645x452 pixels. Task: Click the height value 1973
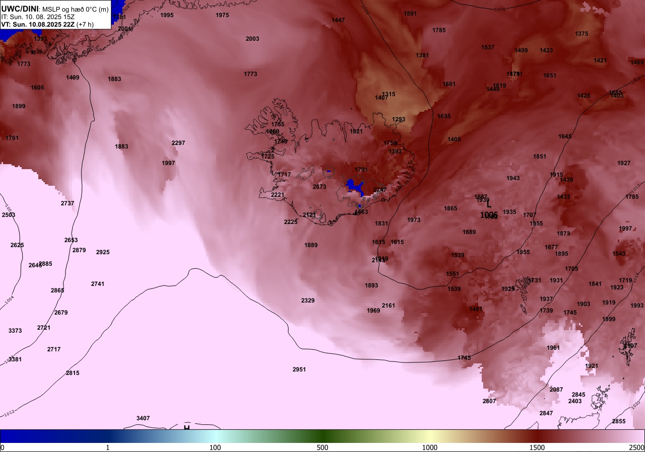414,220
